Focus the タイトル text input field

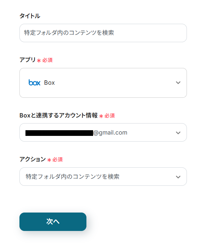103,33
